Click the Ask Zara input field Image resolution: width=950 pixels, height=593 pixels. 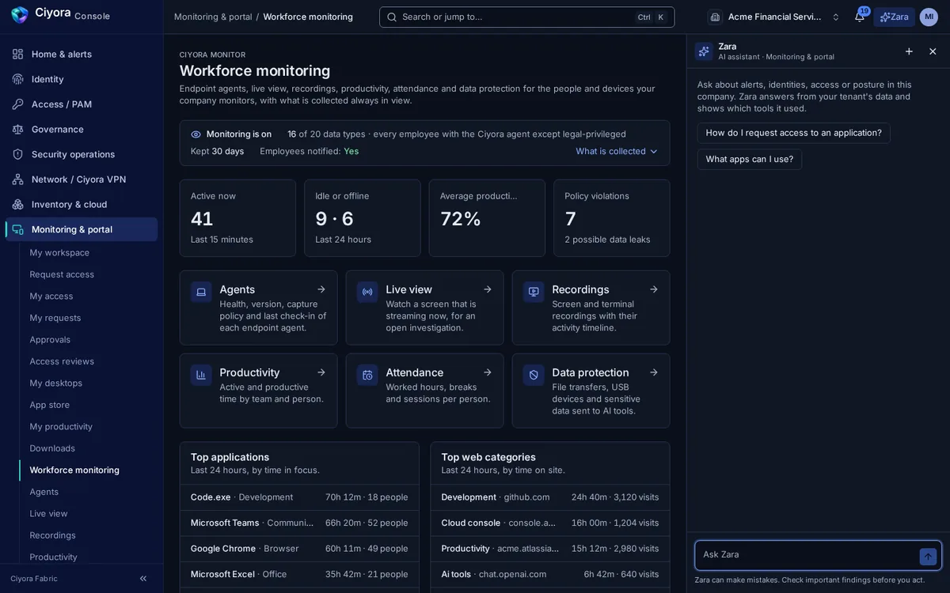[807, 555]
